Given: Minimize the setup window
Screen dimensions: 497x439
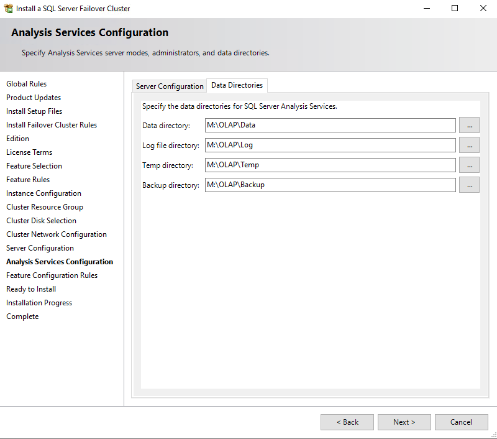Looking at the screenshot, I should (427, 8).
